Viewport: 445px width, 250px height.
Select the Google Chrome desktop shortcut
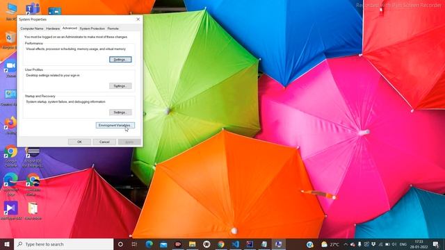point(11,156)
